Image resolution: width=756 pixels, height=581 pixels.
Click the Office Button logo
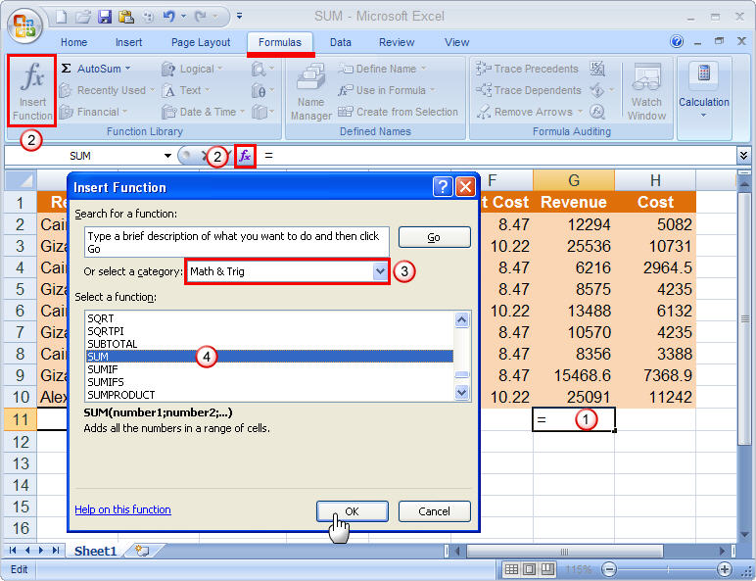(x=24, y=25)
